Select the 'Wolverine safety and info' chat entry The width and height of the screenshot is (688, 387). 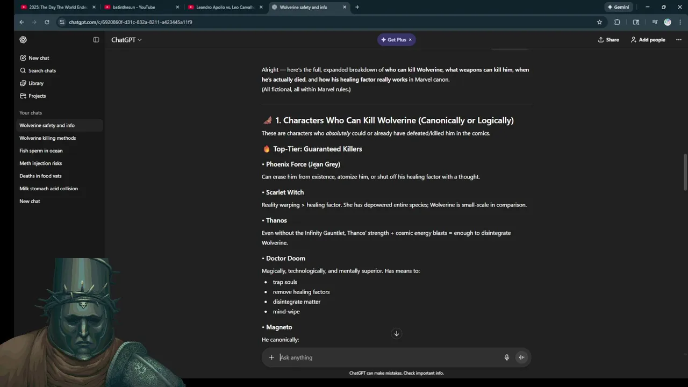pyautogui.click(x=59, y=125)
